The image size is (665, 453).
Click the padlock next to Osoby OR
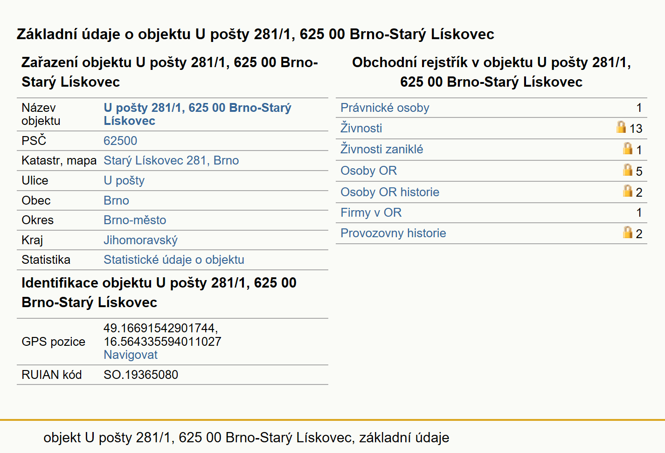coord(628,170)
